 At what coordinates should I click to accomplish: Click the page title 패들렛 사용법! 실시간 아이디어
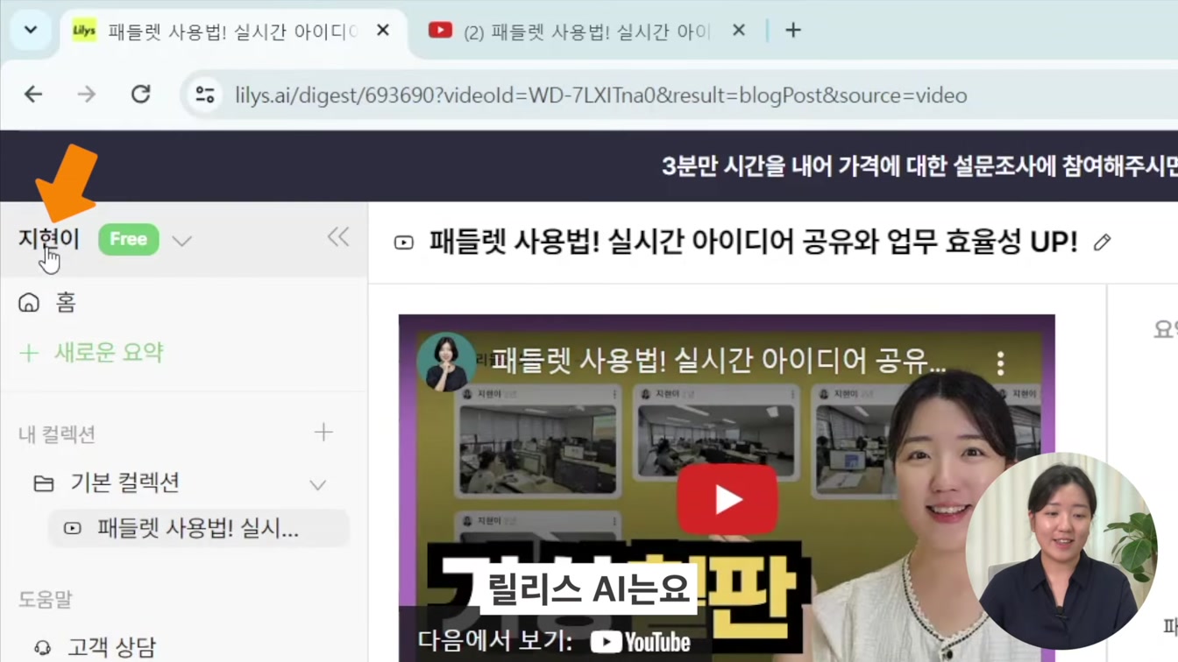[x=754, y=243]
